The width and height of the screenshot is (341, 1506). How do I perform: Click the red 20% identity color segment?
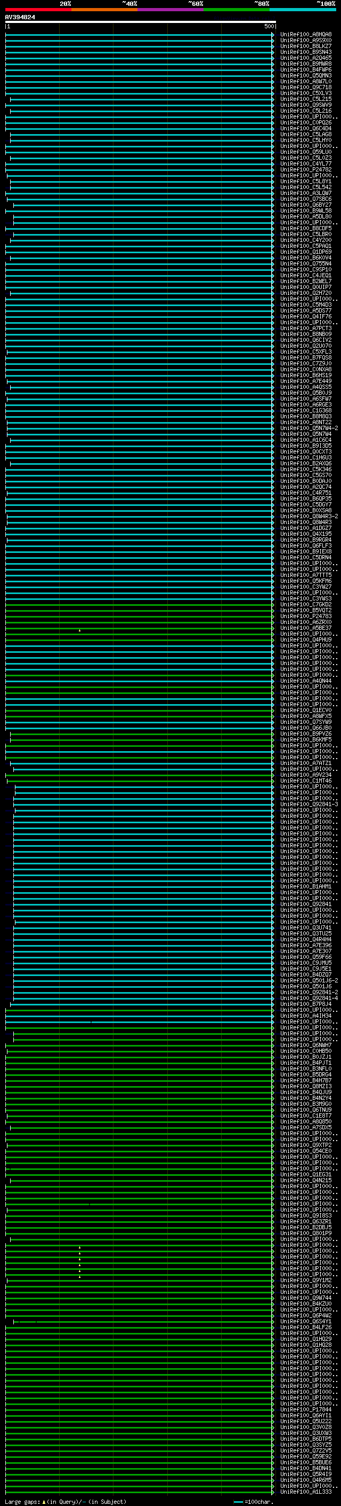pos(38,10)
